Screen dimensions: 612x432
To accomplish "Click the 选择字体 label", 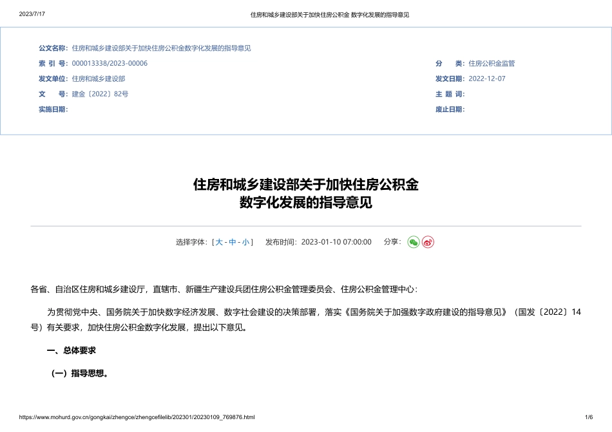I will click(191, 242).
